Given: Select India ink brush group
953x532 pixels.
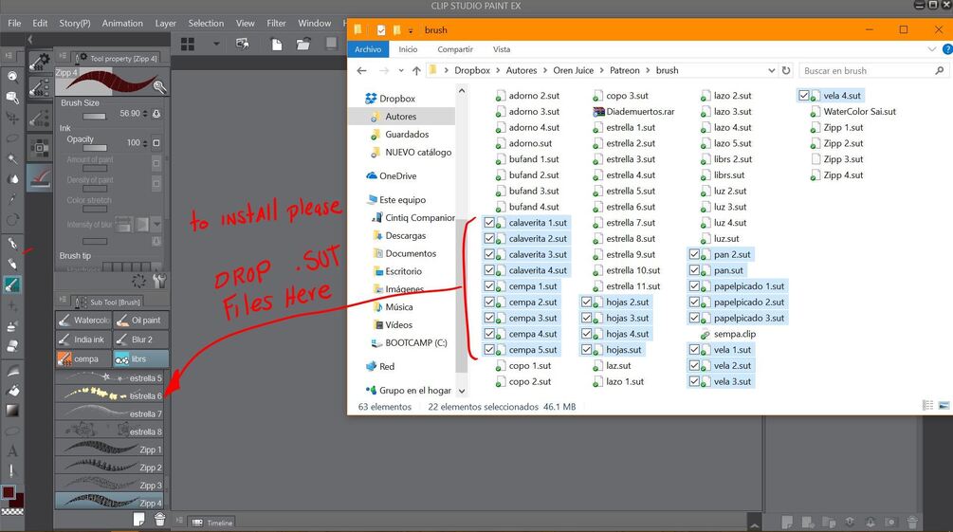Looking at the screenshot, I should tap(83, 339).
